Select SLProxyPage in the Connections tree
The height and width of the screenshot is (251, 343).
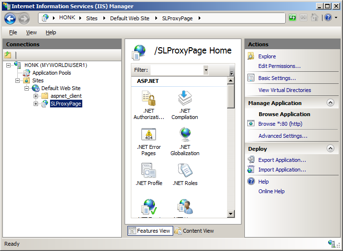point(66,104)
